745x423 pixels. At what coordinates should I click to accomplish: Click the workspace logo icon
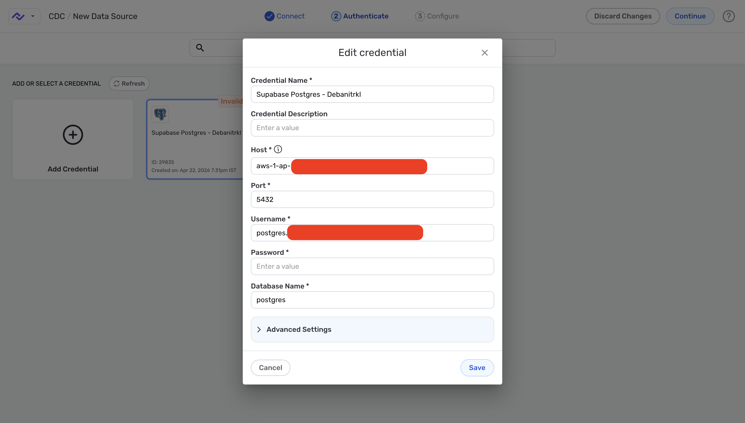point(18,16)
